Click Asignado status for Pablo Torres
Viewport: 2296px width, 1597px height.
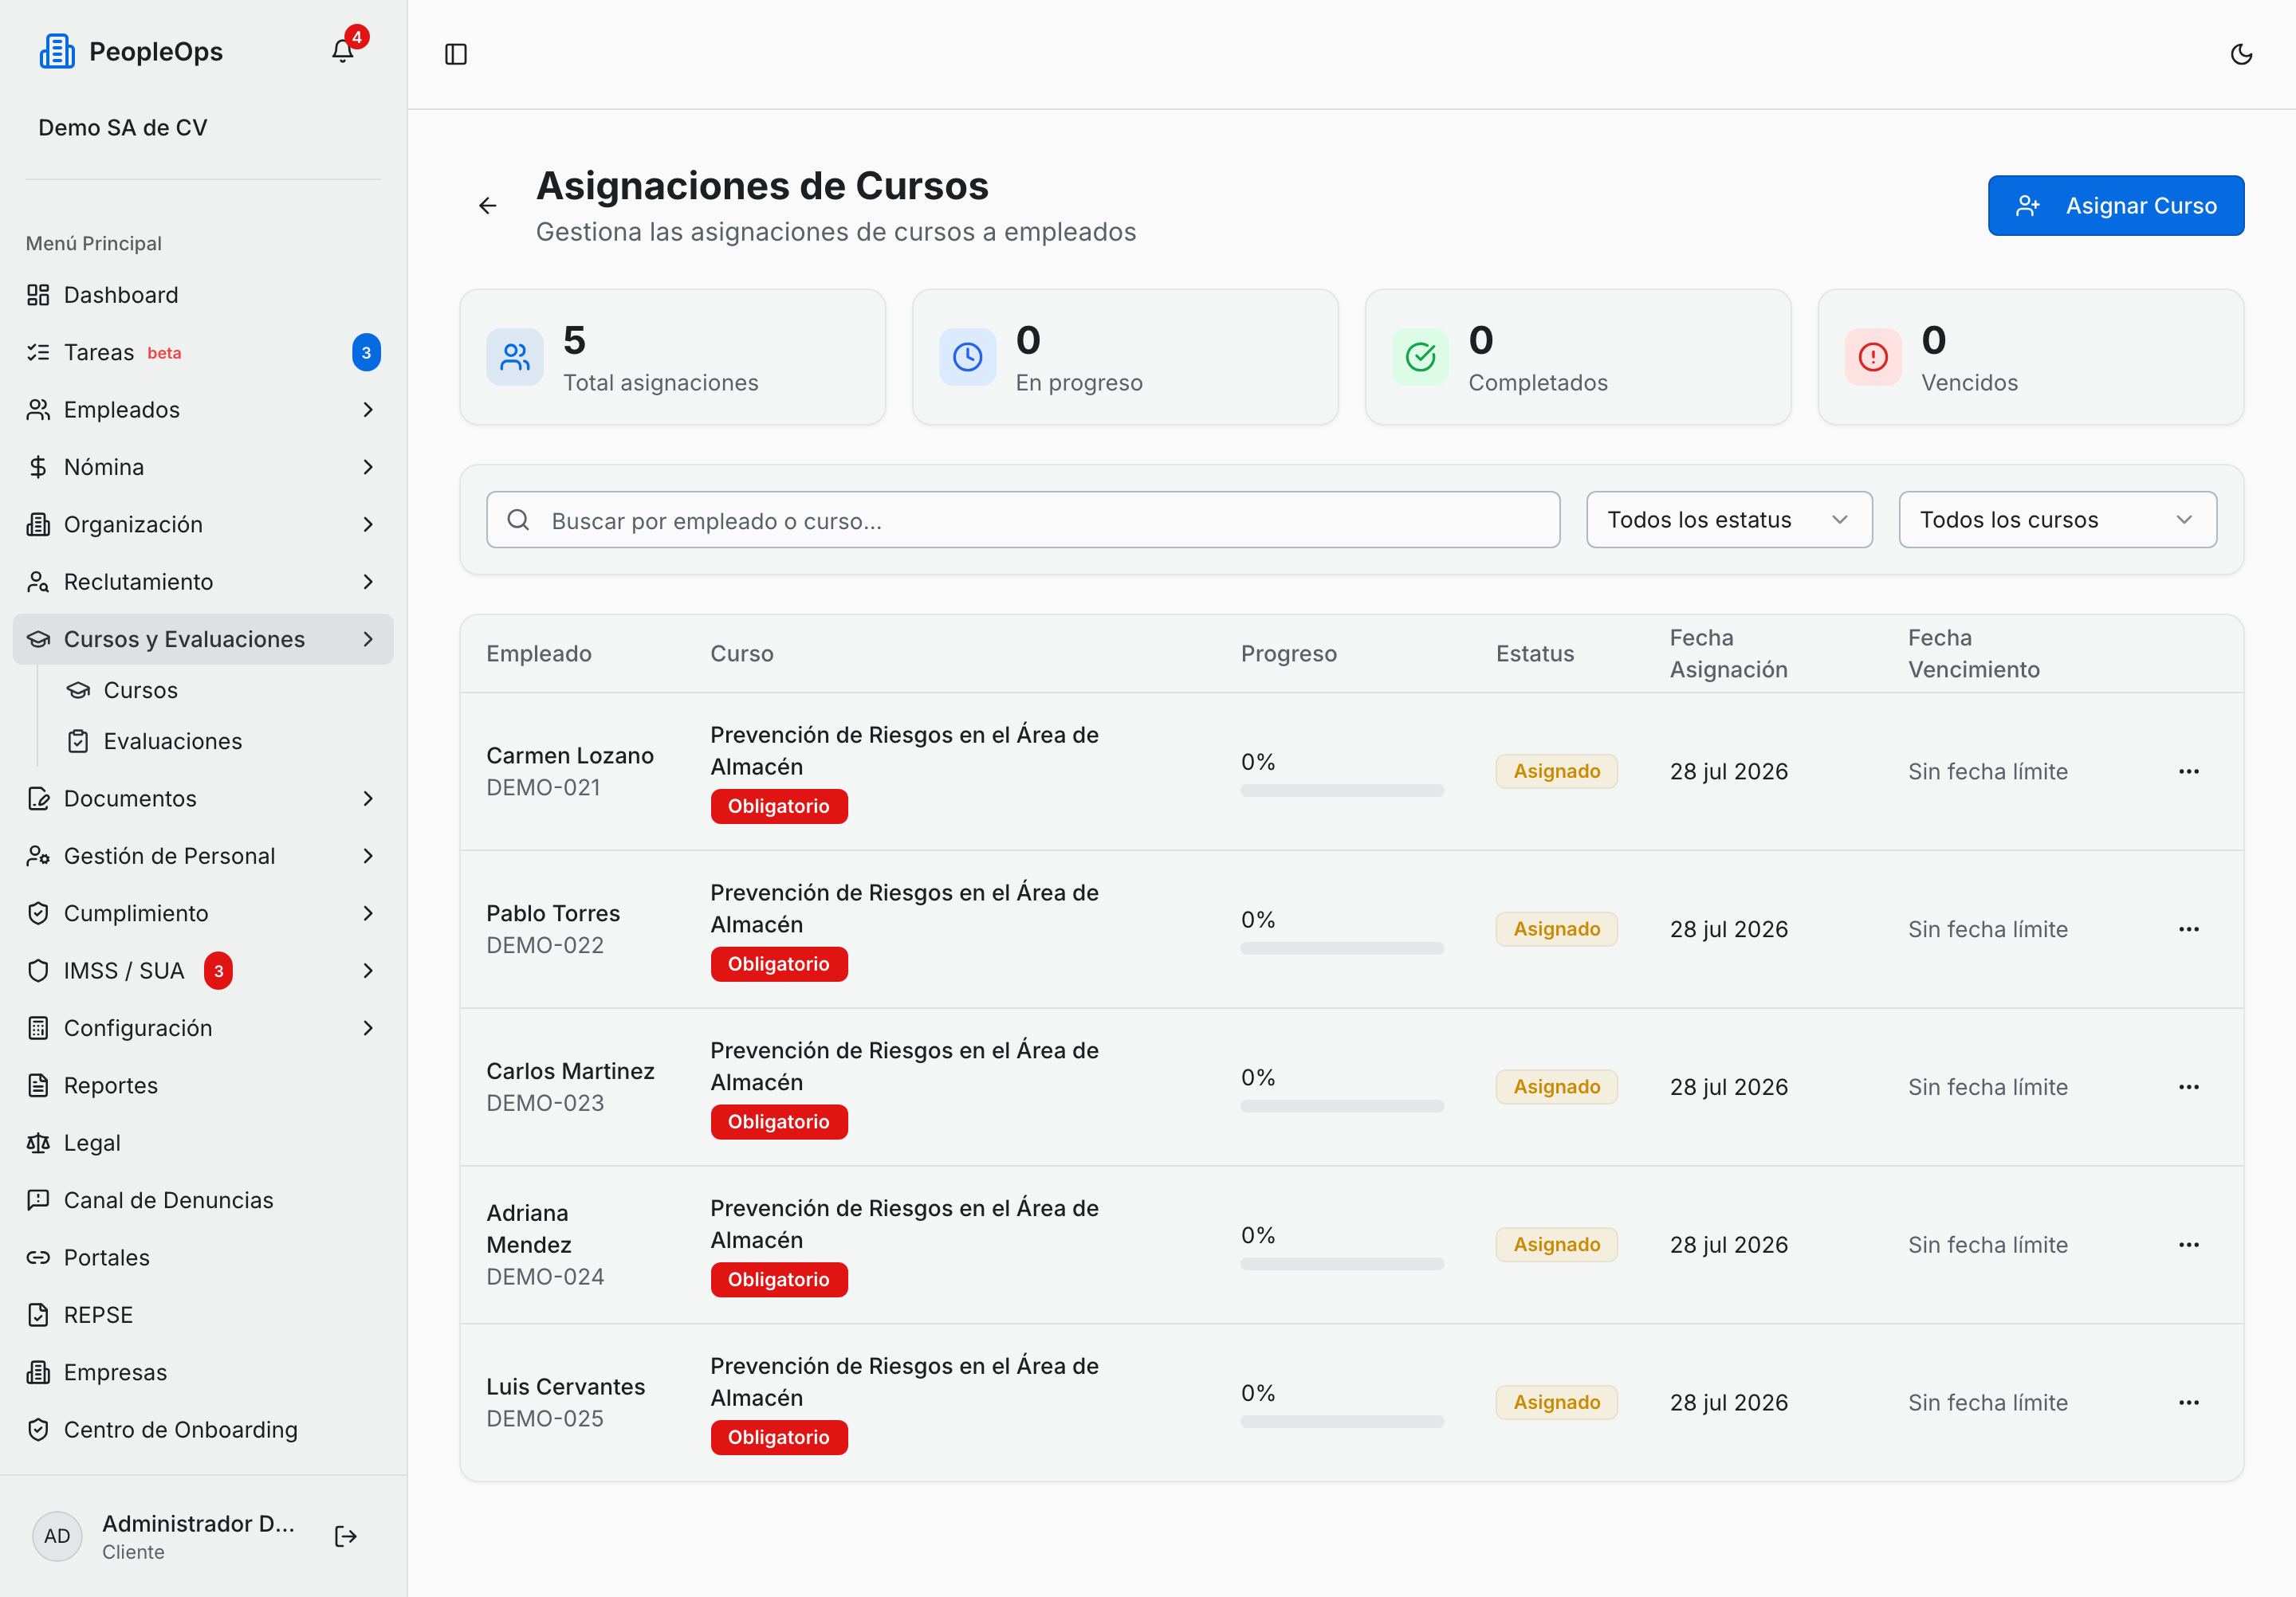(x=1556, y=929)
